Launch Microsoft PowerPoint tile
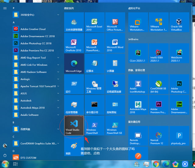Image resolution: width=195 pixels, height=168 pixels. [x=95, y=43]
